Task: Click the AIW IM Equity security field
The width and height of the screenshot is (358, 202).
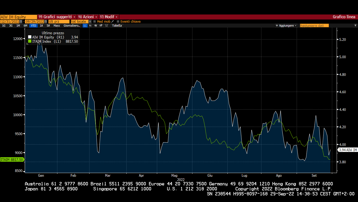Action: [x=18, y=17]
